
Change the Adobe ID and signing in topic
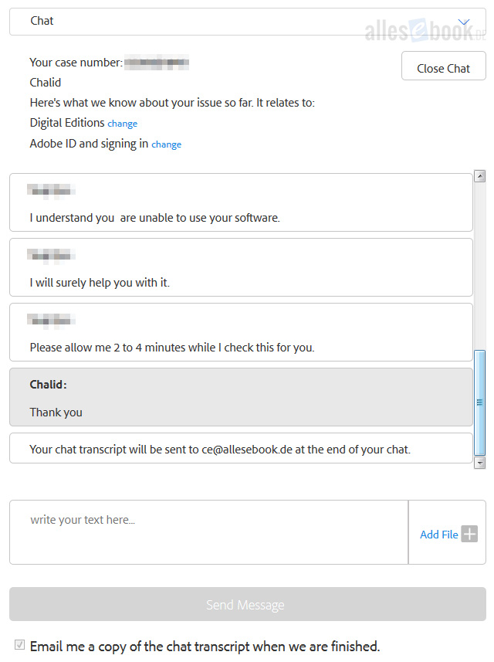tap(166, 144)
